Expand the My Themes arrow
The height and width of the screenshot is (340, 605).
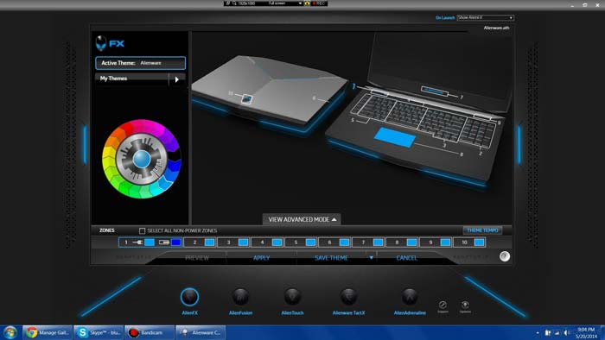coord(177,79)
